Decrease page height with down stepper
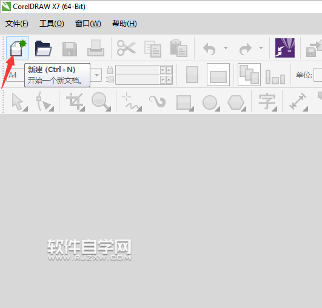This screenshot has width=322, height=308. 163,79
